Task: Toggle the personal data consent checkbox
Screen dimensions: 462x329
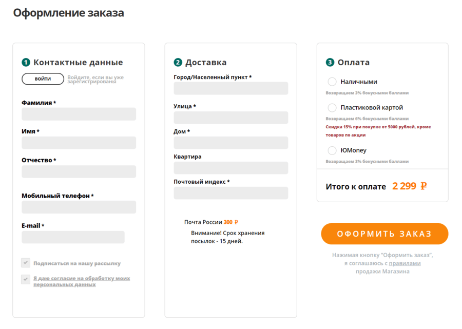Action: pyautogui.click(x=26, y=279)
